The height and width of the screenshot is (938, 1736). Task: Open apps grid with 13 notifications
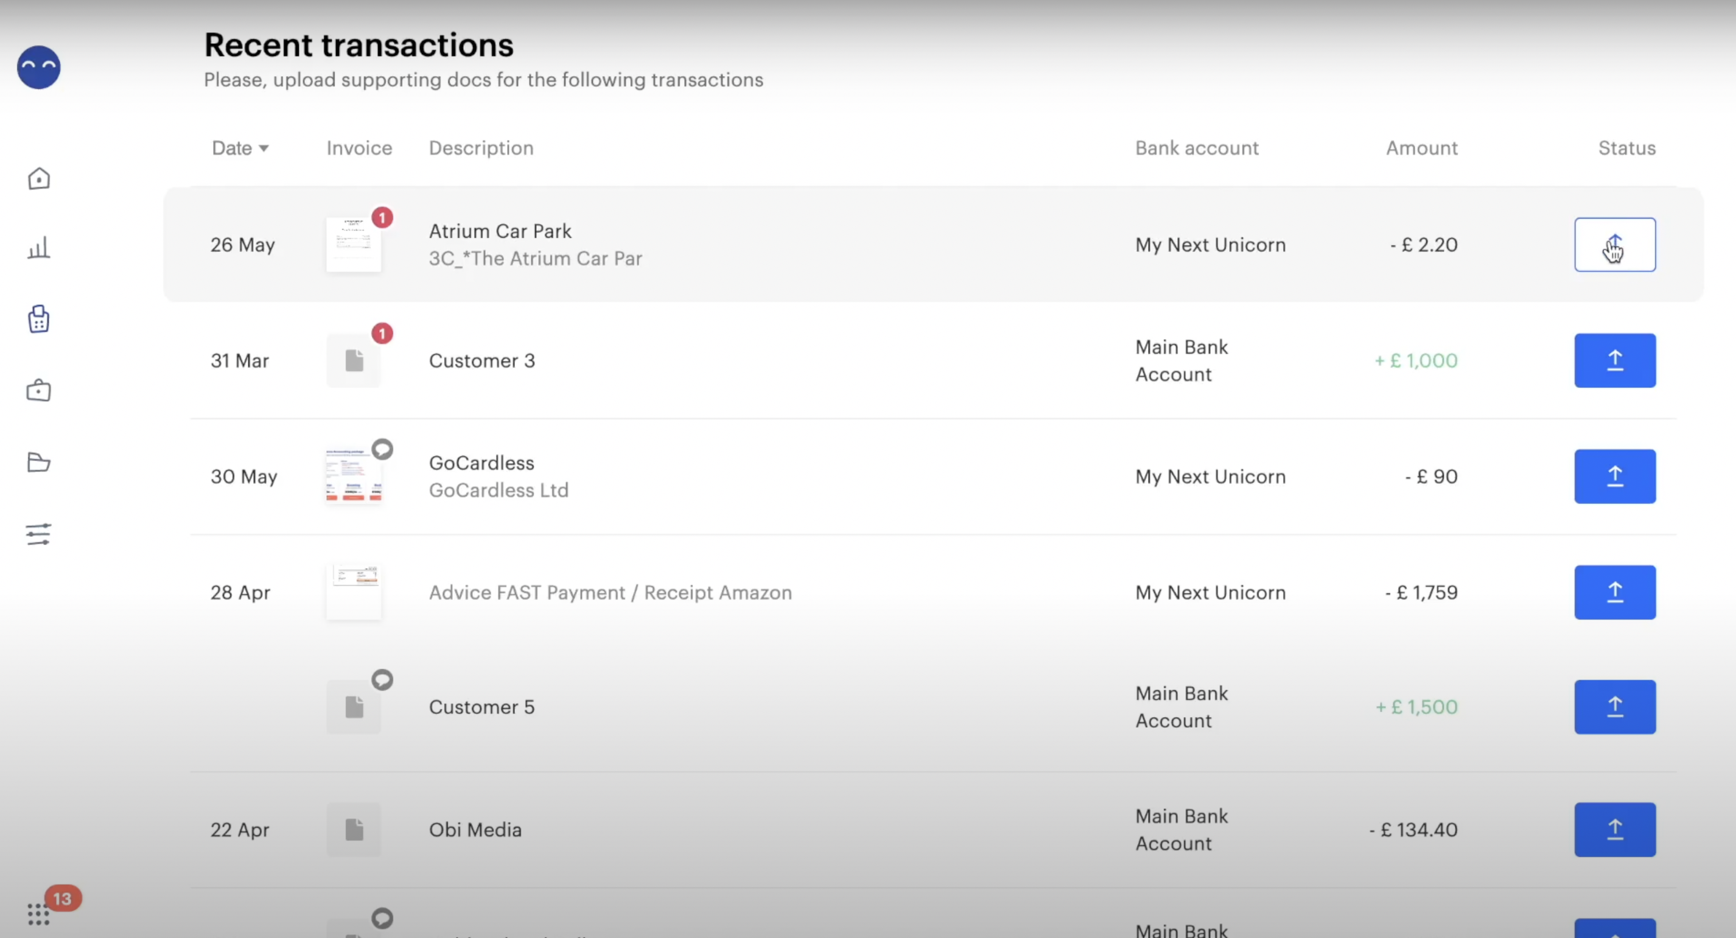pos(38,914)
